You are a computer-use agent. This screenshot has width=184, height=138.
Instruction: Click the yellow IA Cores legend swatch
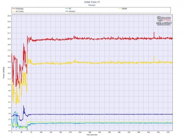(x=14, y=11)
